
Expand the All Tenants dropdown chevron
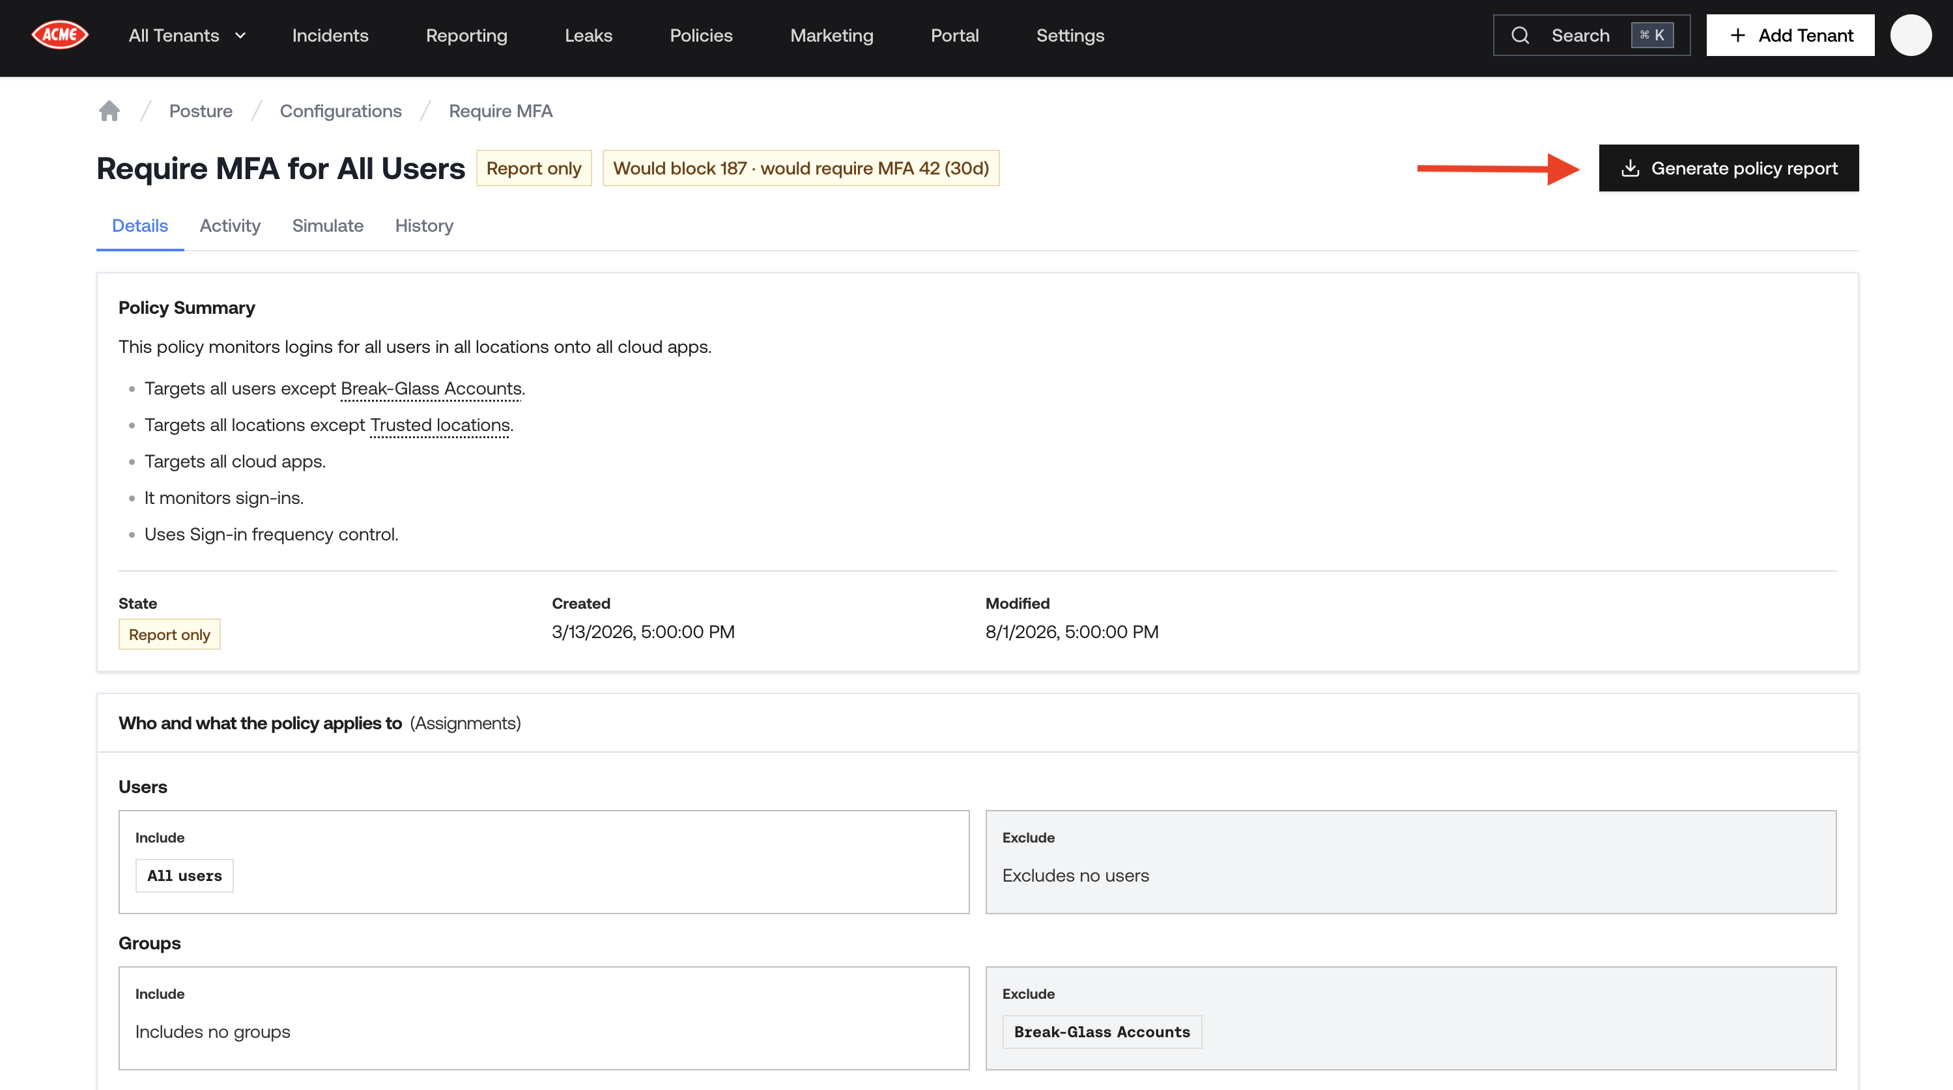240,35
